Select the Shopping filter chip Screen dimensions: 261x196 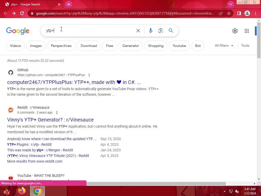(x=156, y=46)
